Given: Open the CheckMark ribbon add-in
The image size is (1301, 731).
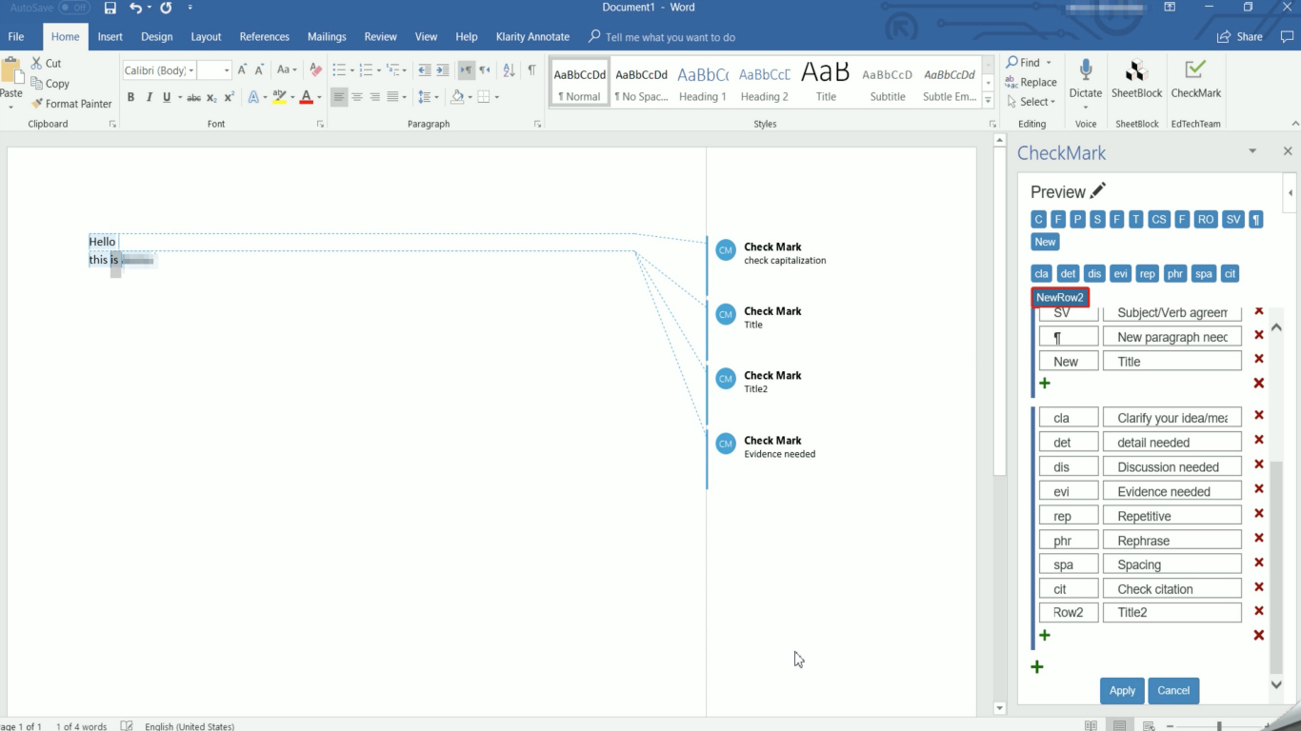Looking at the screenshot, I should [1195, 79].
